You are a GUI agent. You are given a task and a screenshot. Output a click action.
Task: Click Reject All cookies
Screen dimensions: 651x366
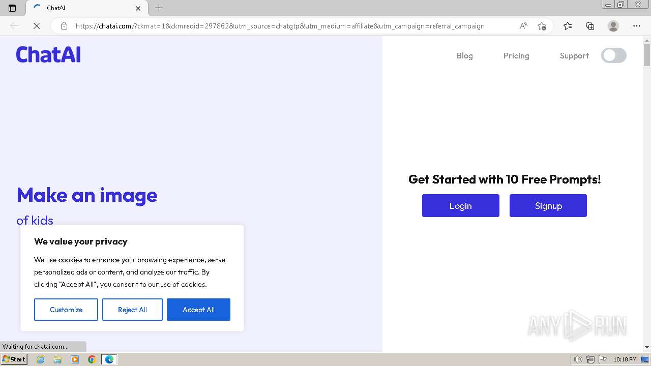click(x=132, y=310)
